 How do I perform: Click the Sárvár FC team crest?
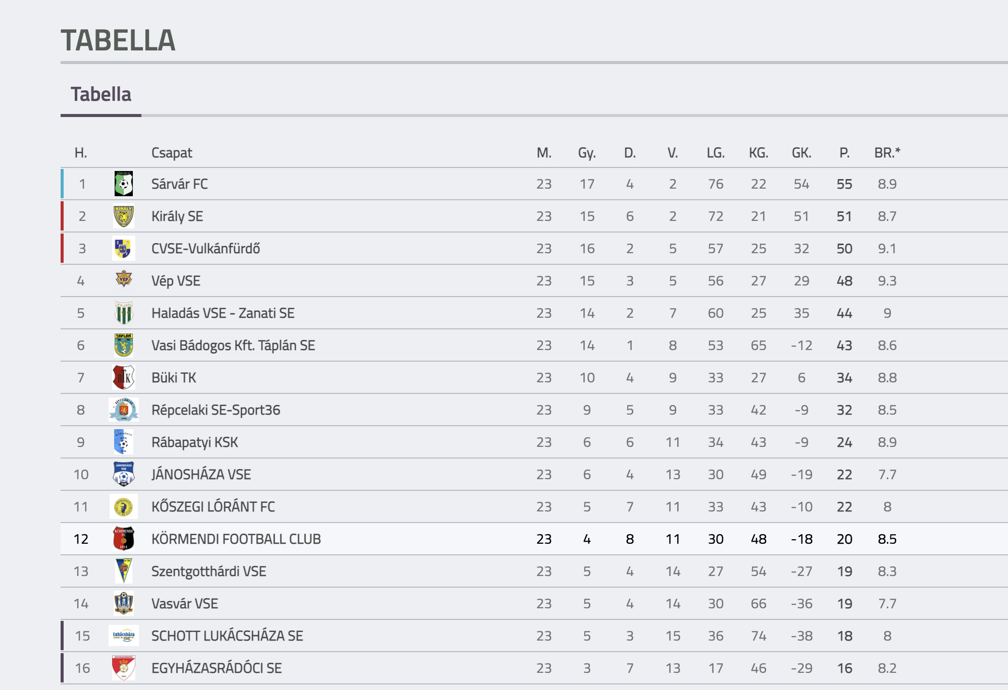(124, 184)
